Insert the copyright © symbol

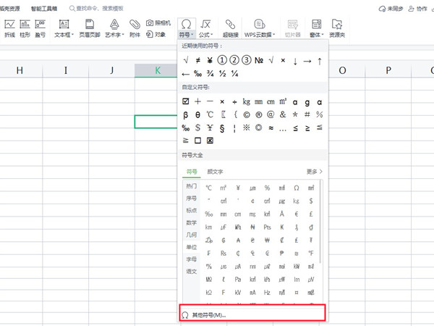(x=247, y=114)
